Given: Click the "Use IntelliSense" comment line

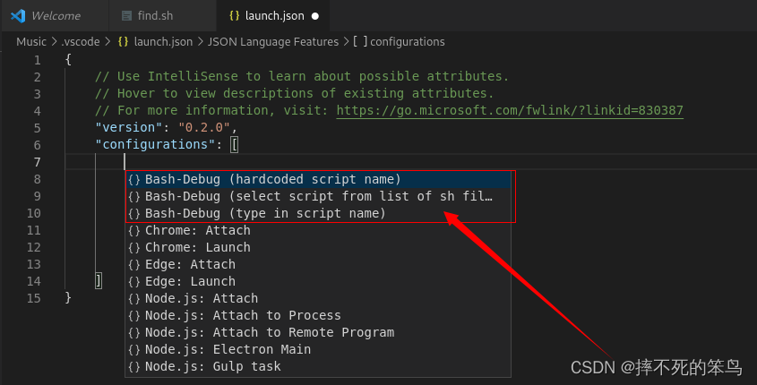Looking at the screenshot, I should 302,76.
